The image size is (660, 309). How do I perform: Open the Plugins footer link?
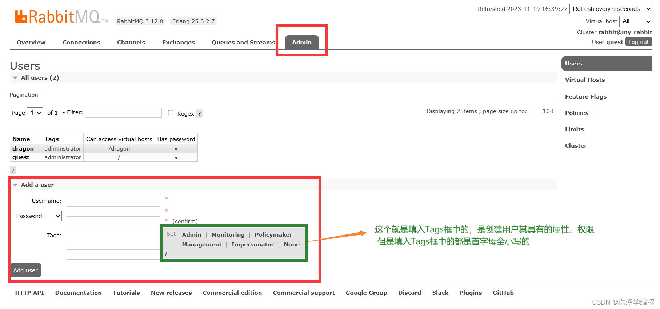click(x=471, y=293)
